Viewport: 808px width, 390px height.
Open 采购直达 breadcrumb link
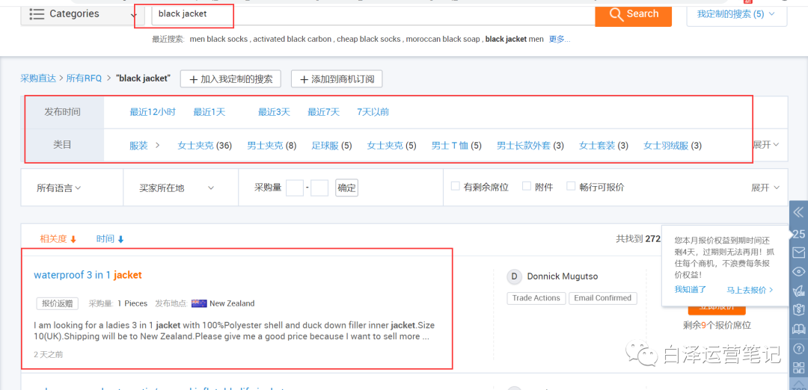pos(39,78)
